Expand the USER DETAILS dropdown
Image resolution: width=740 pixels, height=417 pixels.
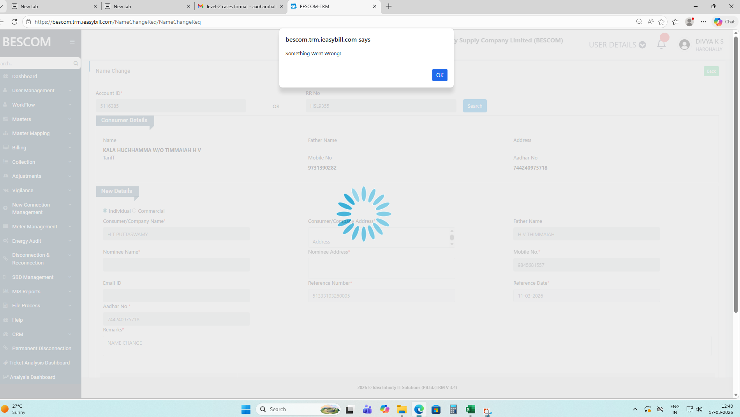click(x=617, y=45)
